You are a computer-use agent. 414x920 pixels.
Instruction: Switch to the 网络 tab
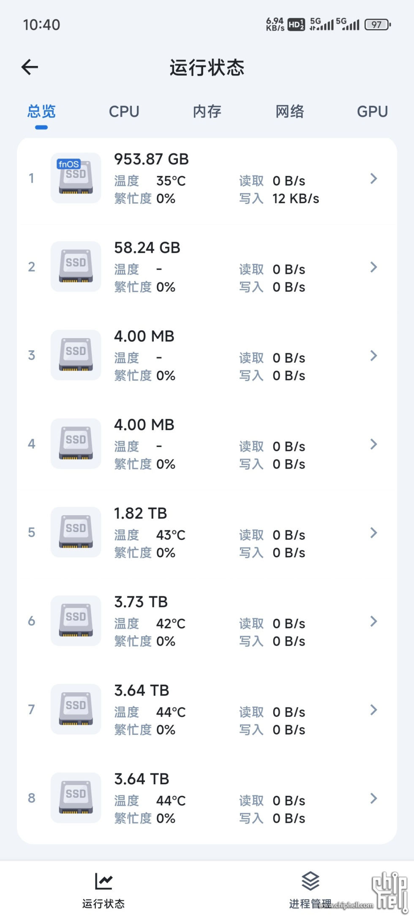pos(290,112)
